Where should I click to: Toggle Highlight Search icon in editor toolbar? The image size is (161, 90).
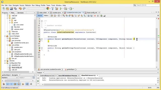[72, 15]
